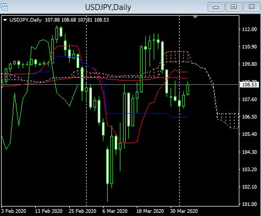Minimize the USDJPY,Daily chart window
Image resolution: width=261 pixels, height=216 pixels.
(216, 7)
